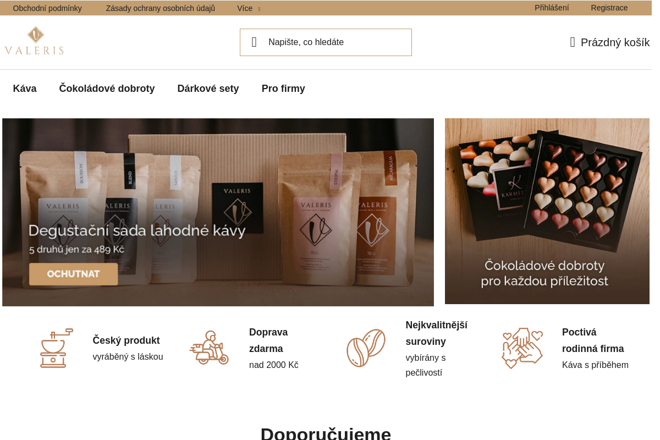Click 'Poctivá rodinná firma' text
Image resolution: width=660 pixels, height=440 pixels.
point(593,340)
